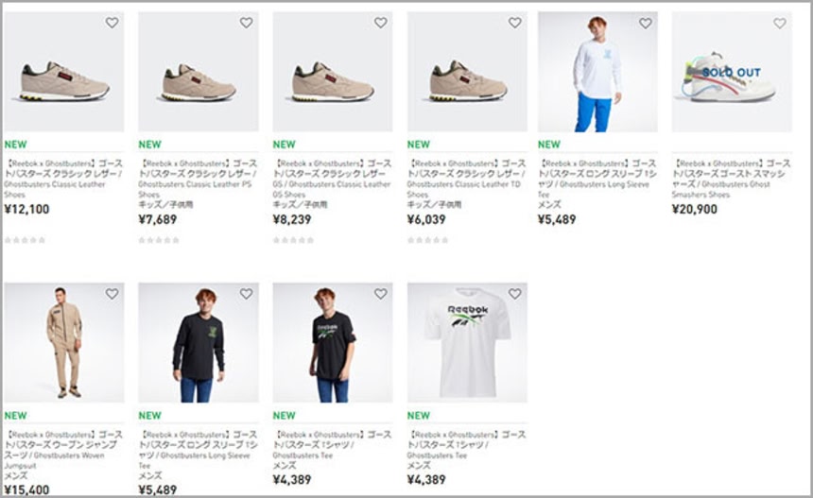Open the ¥12,100 Classic Leather shoe image
Screen dimensions: 813x498
point(63,80)
